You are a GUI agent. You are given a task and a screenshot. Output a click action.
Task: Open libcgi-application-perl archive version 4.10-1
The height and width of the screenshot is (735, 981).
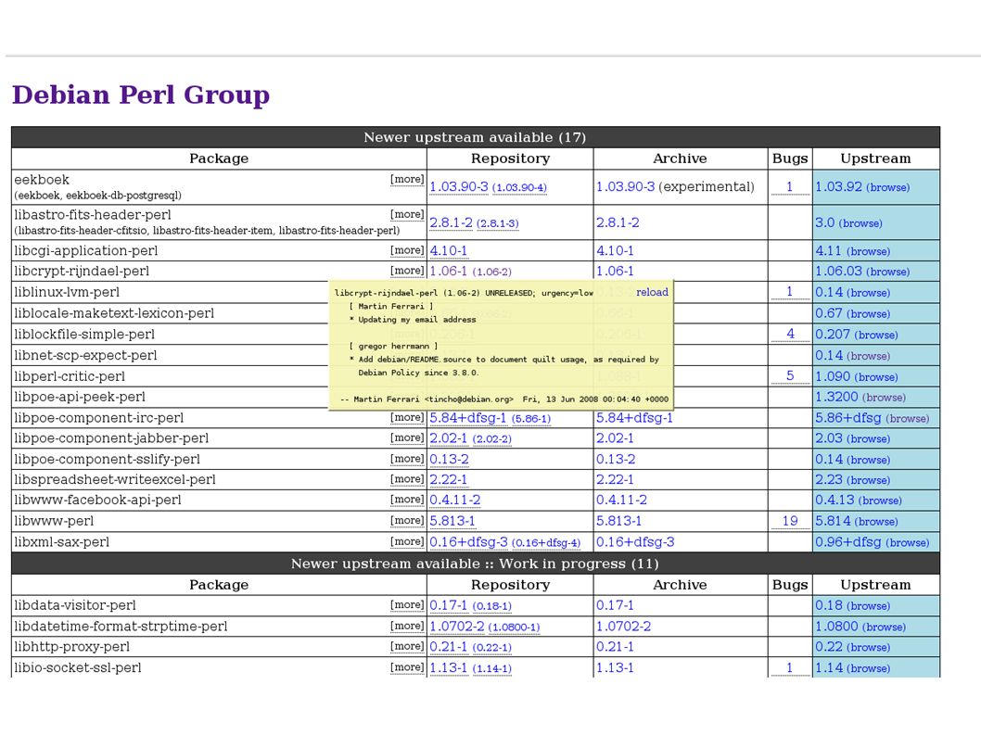615,251
